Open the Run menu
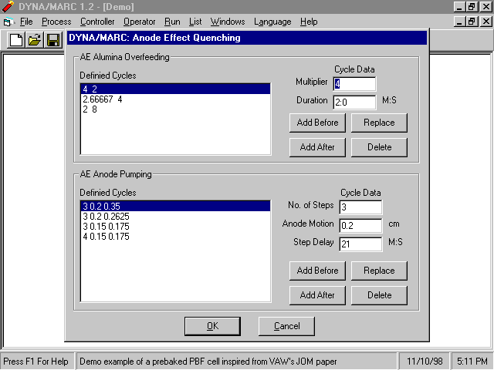The image size is (494, 370). pyautogui.click(x=172, y=22)
